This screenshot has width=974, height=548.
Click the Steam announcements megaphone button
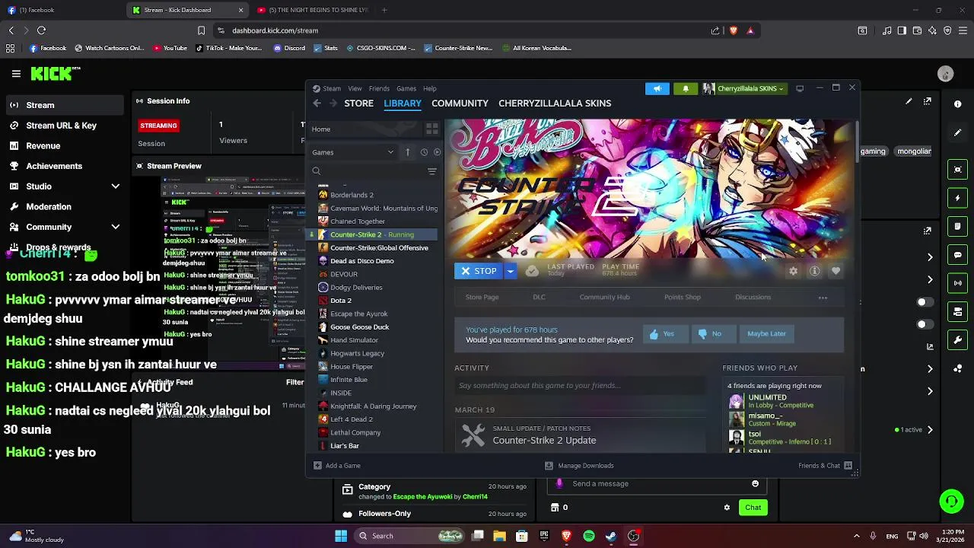click(x=657, y=88)
